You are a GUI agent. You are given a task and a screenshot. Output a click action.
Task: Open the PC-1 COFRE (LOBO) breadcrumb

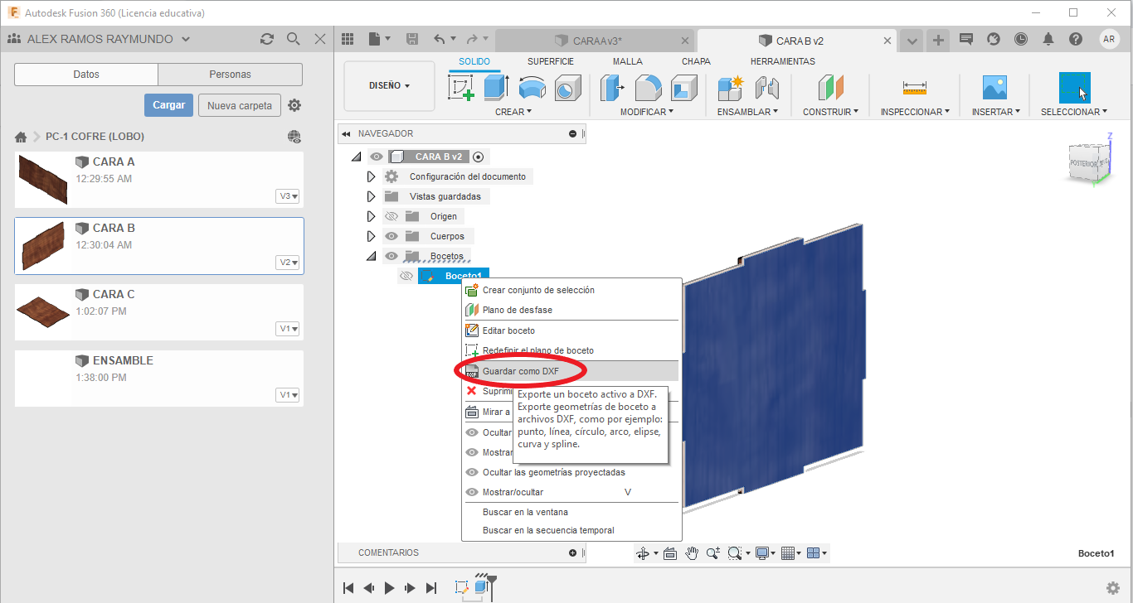pyautogui.click(x=95, y=137)
